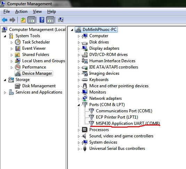Click the DVD/CD-ROM drives icon
The image size is (186, 169).
click(85, 55)
